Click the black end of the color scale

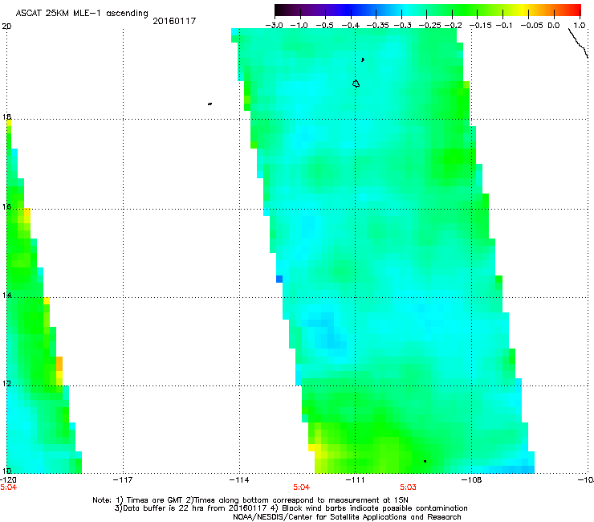tap(279, 10)
